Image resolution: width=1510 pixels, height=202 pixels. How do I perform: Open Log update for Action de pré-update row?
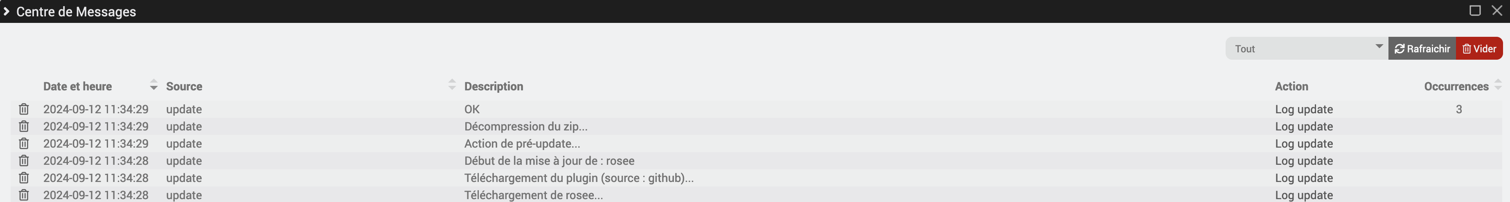pyautogui.click(x=1304, y=143)
